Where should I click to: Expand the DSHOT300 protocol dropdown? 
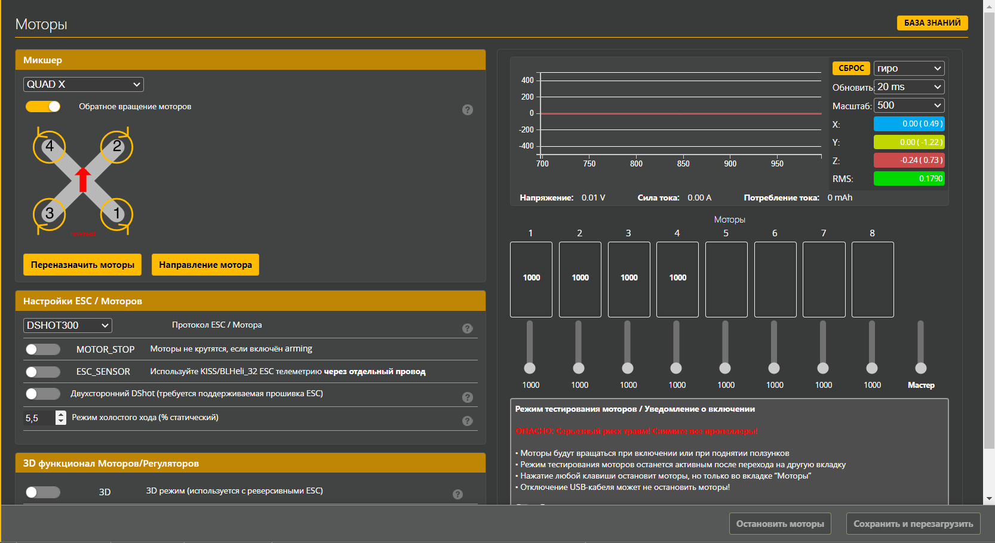[67, 325]
